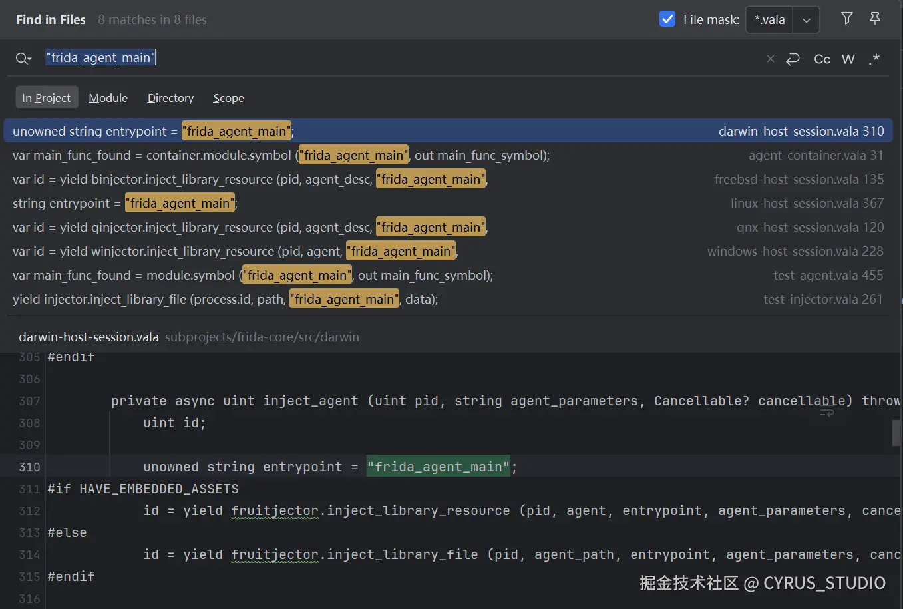
Task: Click the filter search results icon
Action: (846, 19)
